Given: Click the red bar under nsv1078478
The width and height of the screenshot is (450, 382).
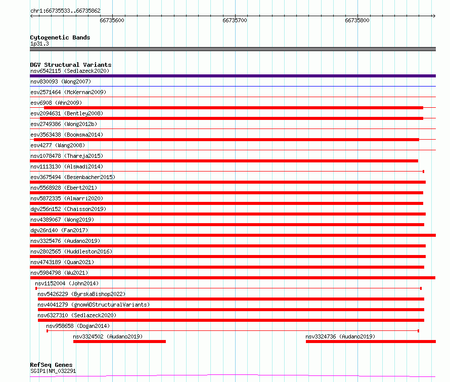Looking at the screenshot, I should [224, 161].
